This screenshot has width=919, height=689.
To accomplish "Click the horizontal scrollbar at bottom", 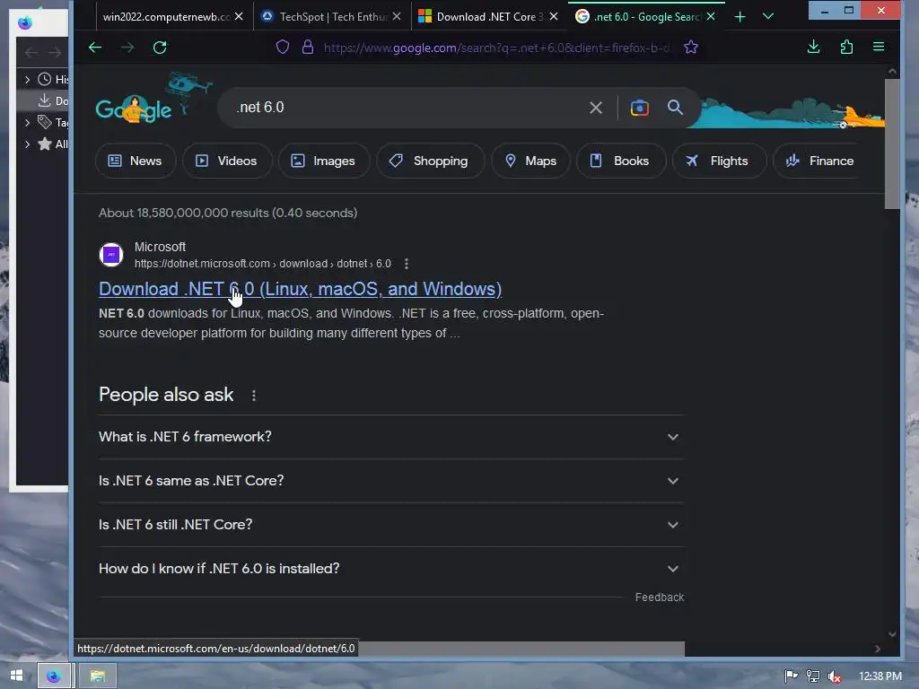I will tap(521, 649).
